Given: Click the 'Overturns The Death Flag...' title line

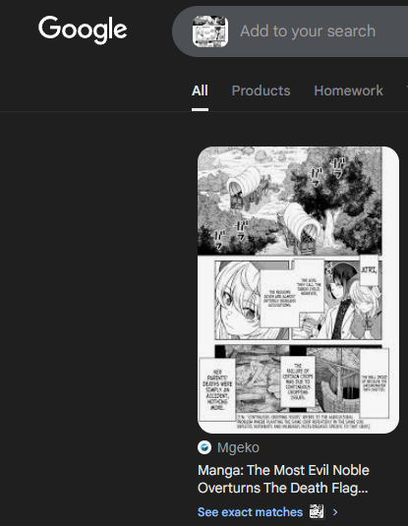Looking at the screenshot, I should click(x=283, y=488).
